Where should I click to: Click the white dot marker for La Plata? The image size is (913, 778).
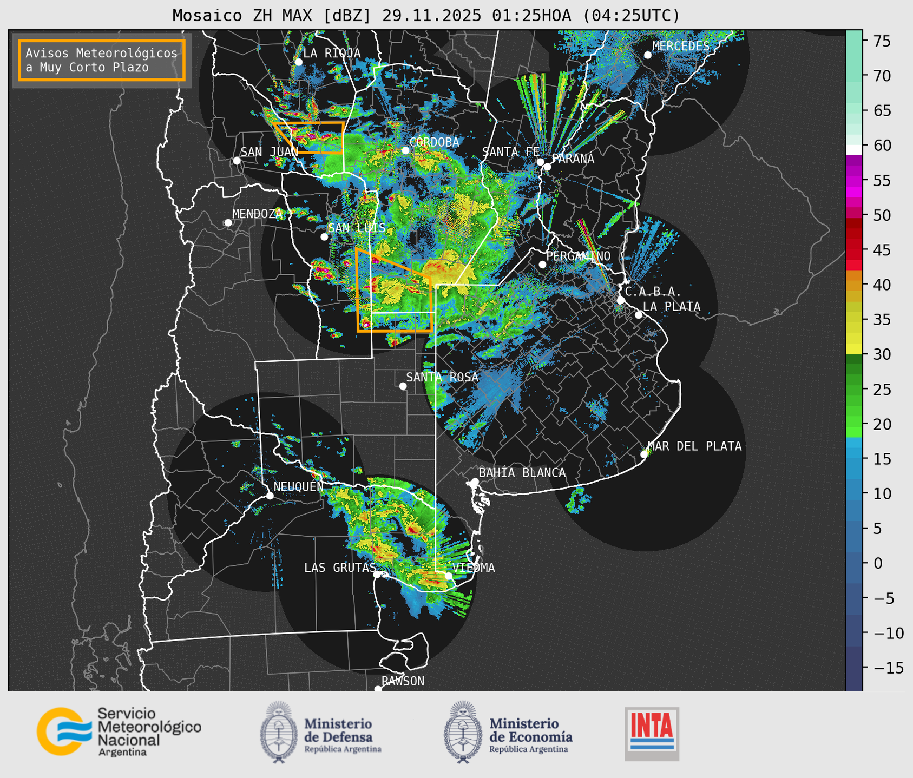pyautogui.click(x=639, y=315)
